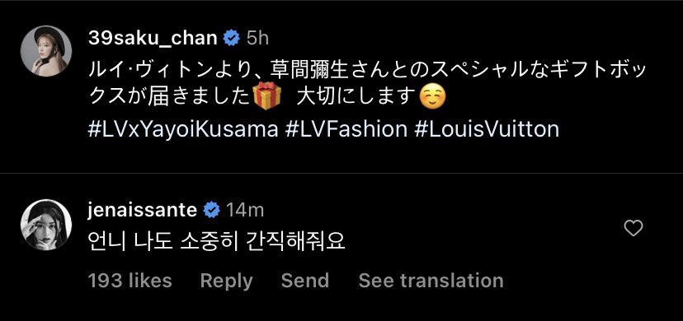Open jenaissante profile picture
Viewport: 683px width, 321px height.
pyautogui.click(x=46, y=225)
